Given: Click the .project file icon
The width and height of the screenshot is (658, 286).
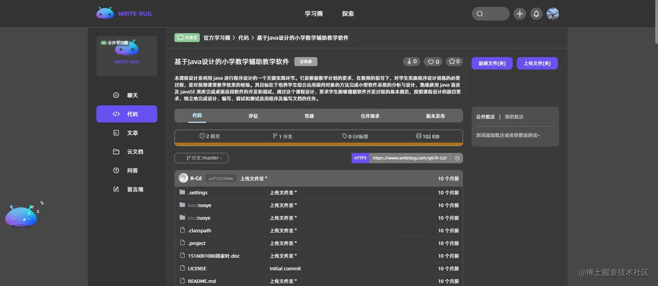Looking at the screenshot, I should (x=182, y=243).
